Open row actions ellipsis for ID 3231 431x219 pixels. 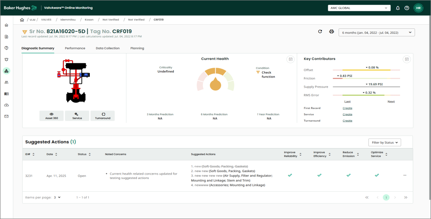coord(404,175)
